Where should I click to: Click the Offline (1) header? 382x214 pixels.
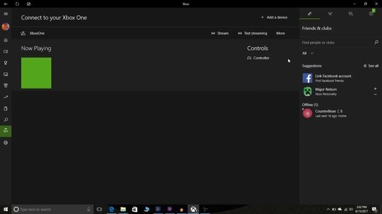pyautogui.click(x=310, y=105)
